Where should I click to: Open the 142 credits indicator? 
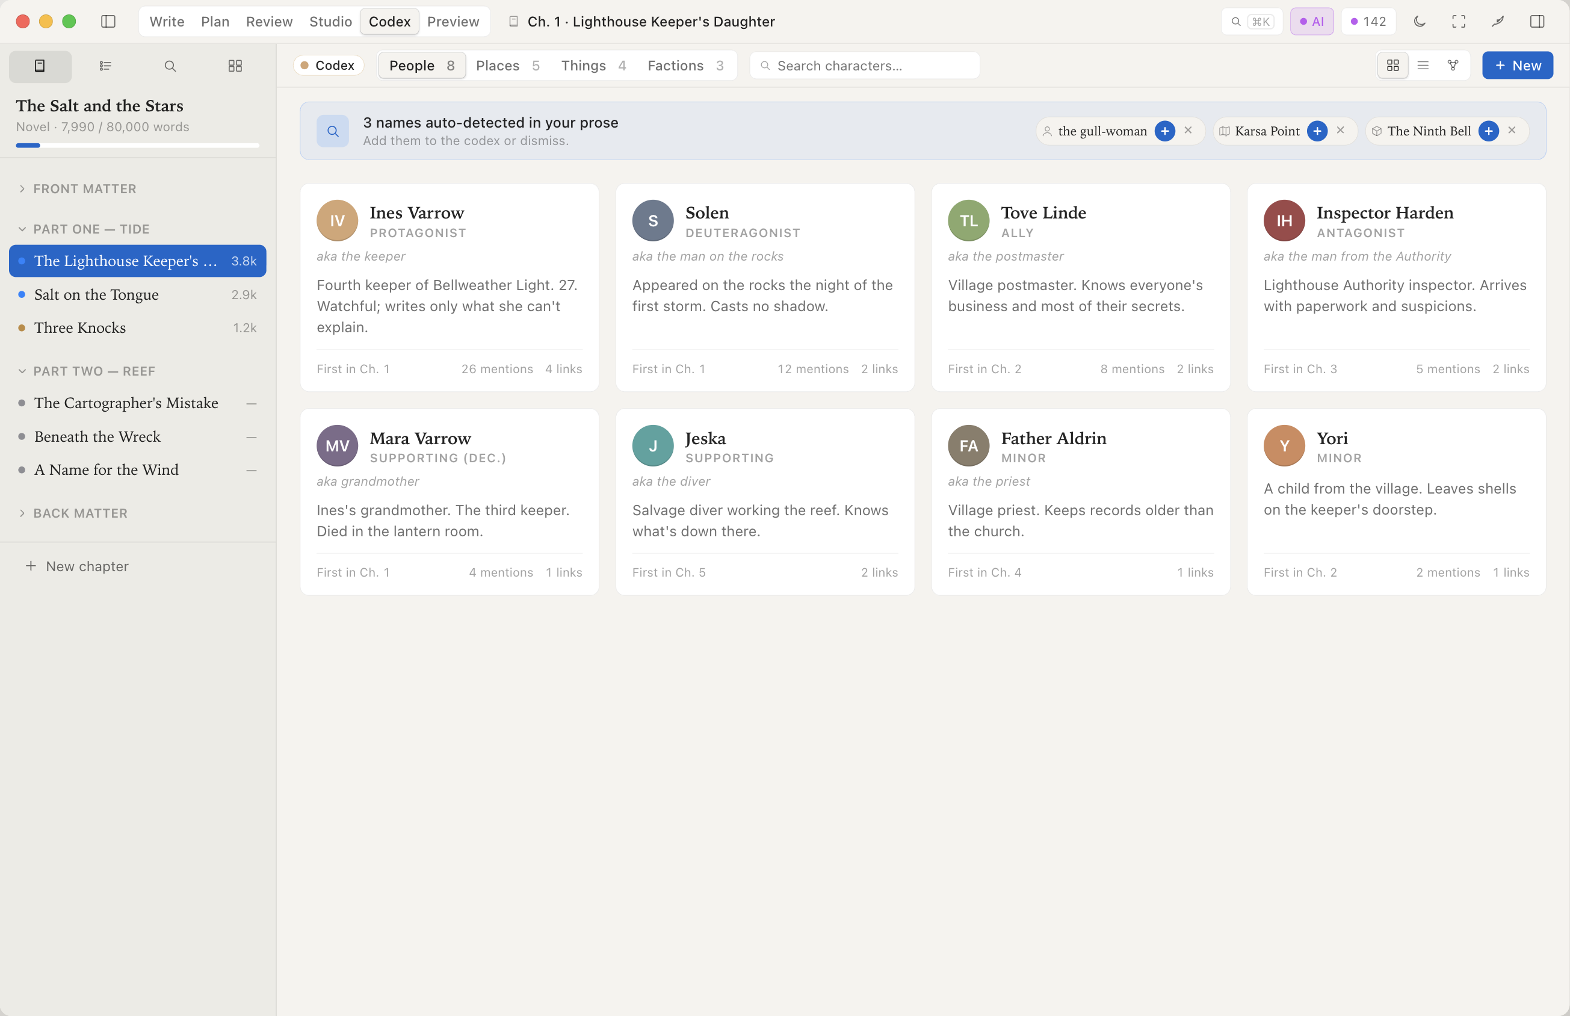click(x=1368, y=21)
